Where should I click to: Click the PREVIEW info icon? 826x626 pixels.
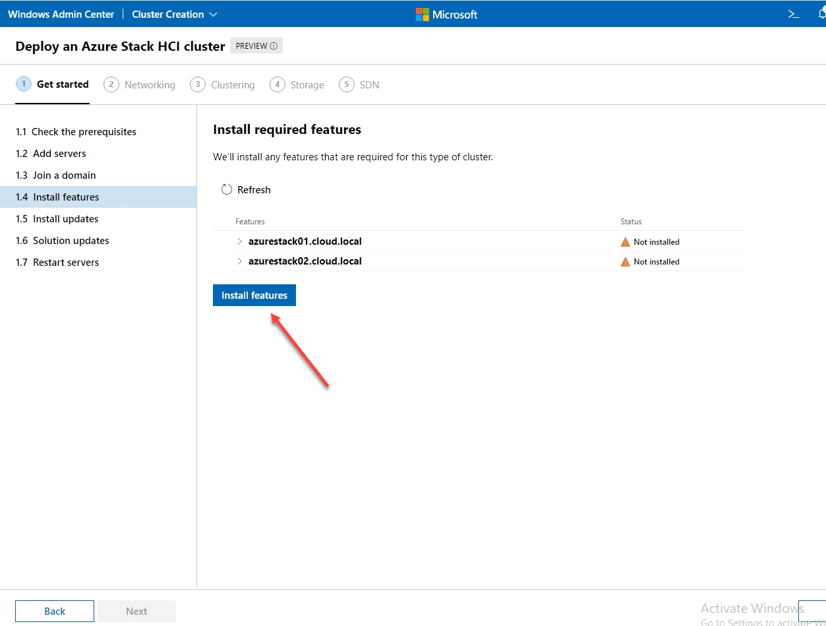274,46
